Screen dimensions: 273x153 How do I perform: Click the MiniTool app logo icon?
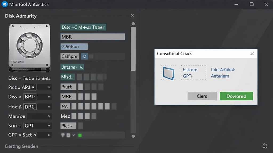point(5,4)
